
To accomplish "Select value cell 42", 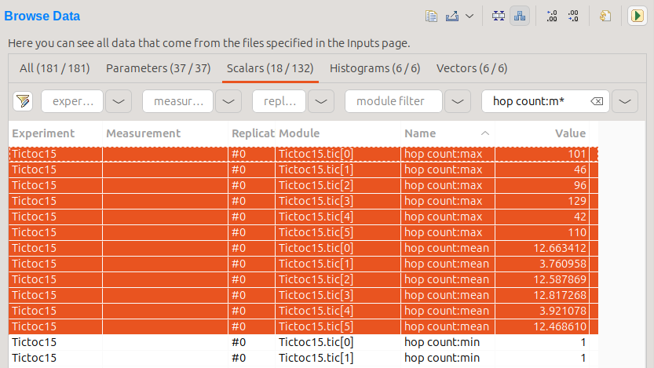I will (x=542, y=217).
